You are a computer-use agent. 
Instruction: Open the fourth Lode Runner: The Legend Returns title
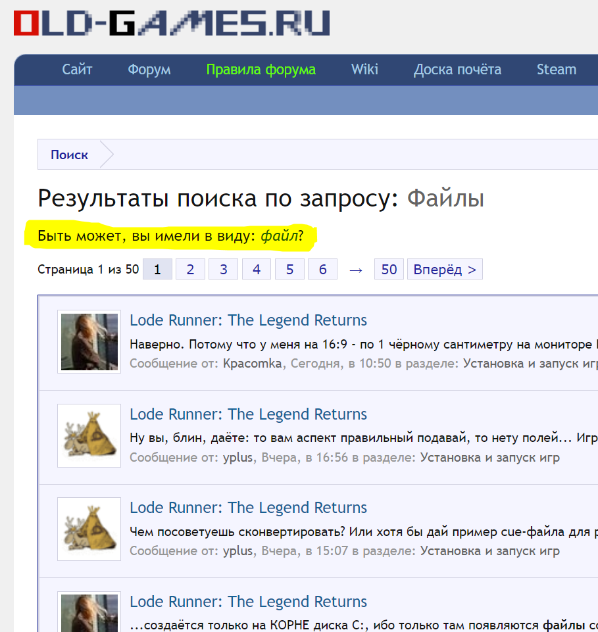pyautogui.click(x=249, y=601)
